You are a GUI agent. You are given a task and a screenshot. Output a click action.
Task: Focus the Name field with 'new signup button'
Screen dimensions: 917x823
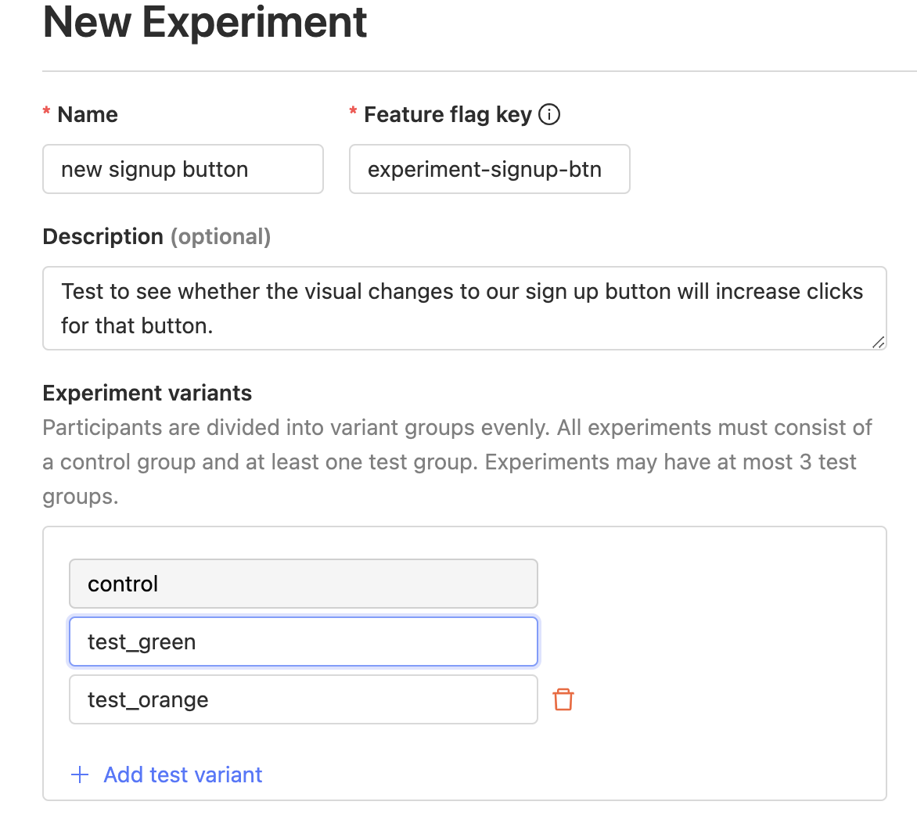183,169
